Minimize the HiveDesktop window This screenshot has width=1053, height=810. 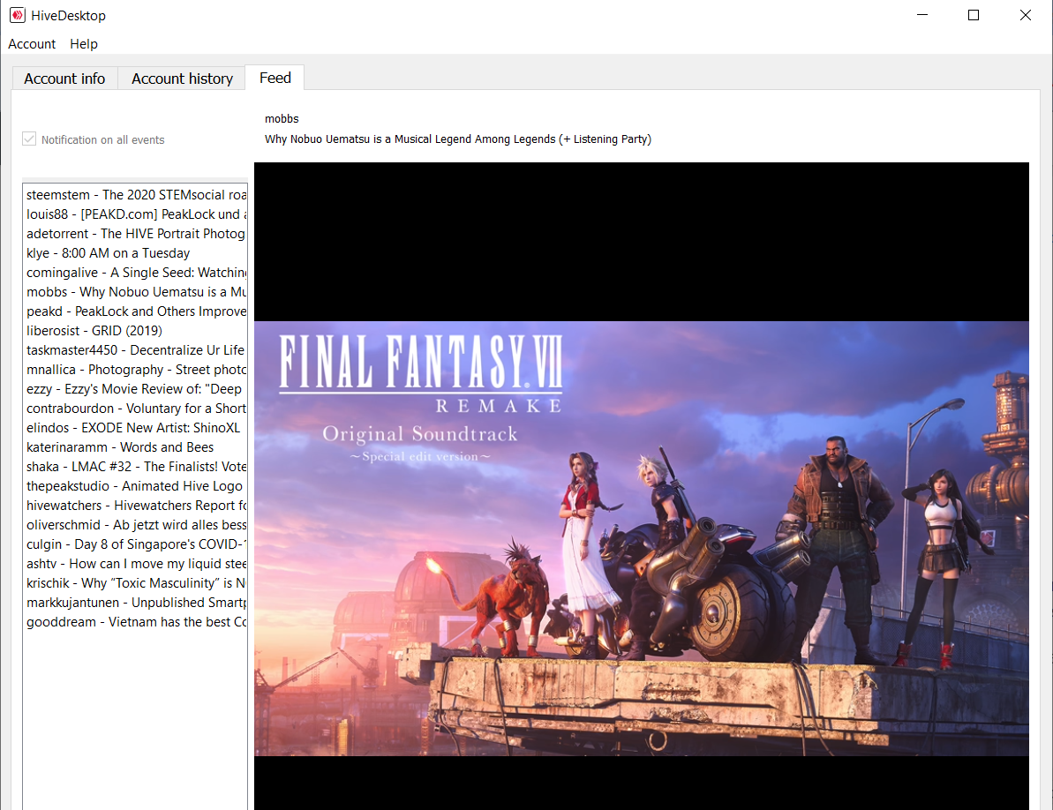coord(922,15)
